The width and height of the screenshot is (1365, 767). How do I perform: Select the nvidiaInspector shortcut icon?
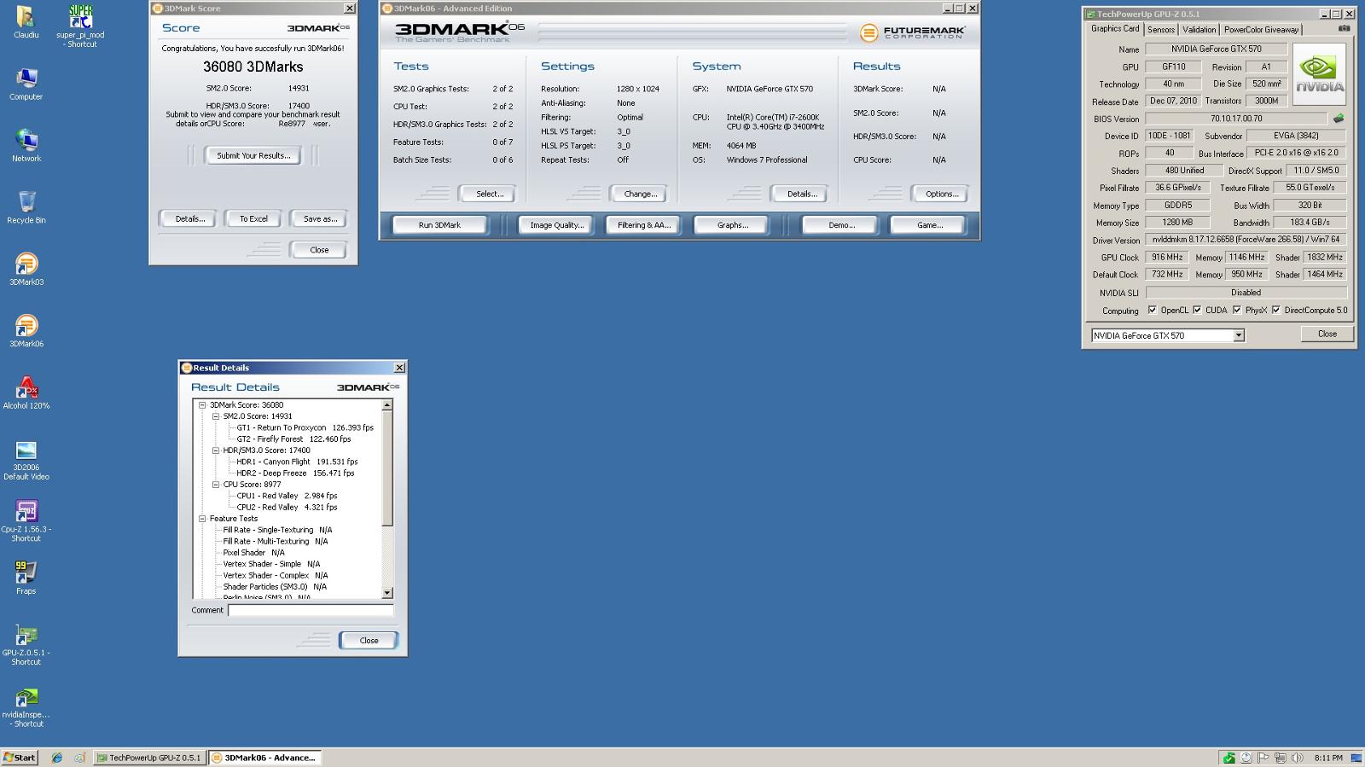[26, 707]
